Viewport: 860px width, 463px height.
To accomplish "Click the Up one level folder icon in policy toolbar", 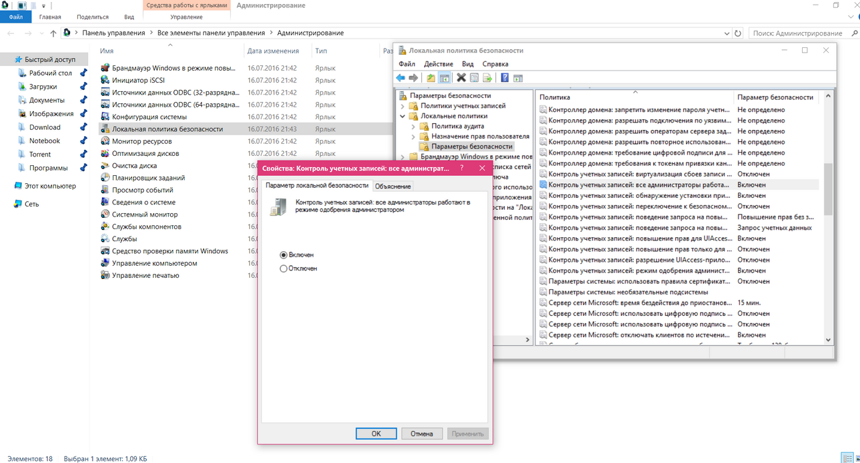I will tap(431, 78).
